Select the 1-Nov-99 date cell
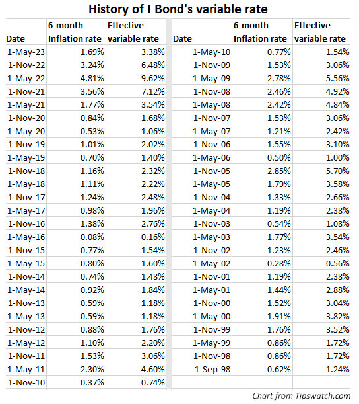This screenshot has width=359, height=404. 212,330
